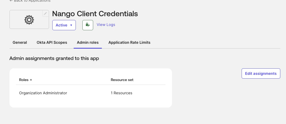Sort by the Roles column header
The width and height of the screenshot is (286, 124).
[25, 80]
